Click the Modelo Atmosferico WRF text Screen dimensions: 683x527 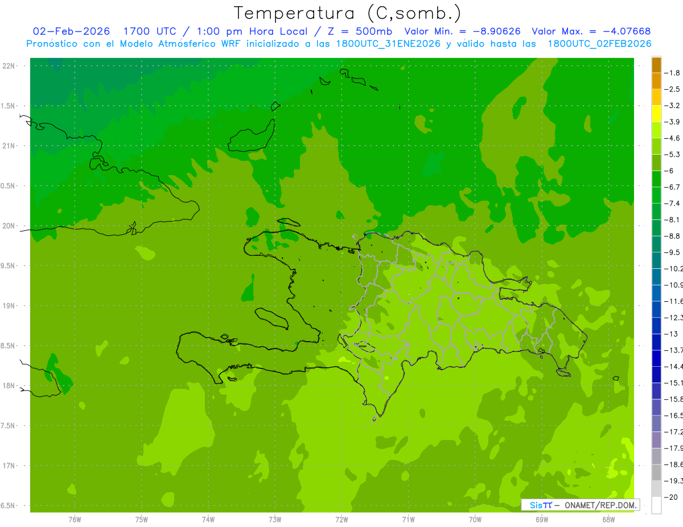[x=183, y=43]
